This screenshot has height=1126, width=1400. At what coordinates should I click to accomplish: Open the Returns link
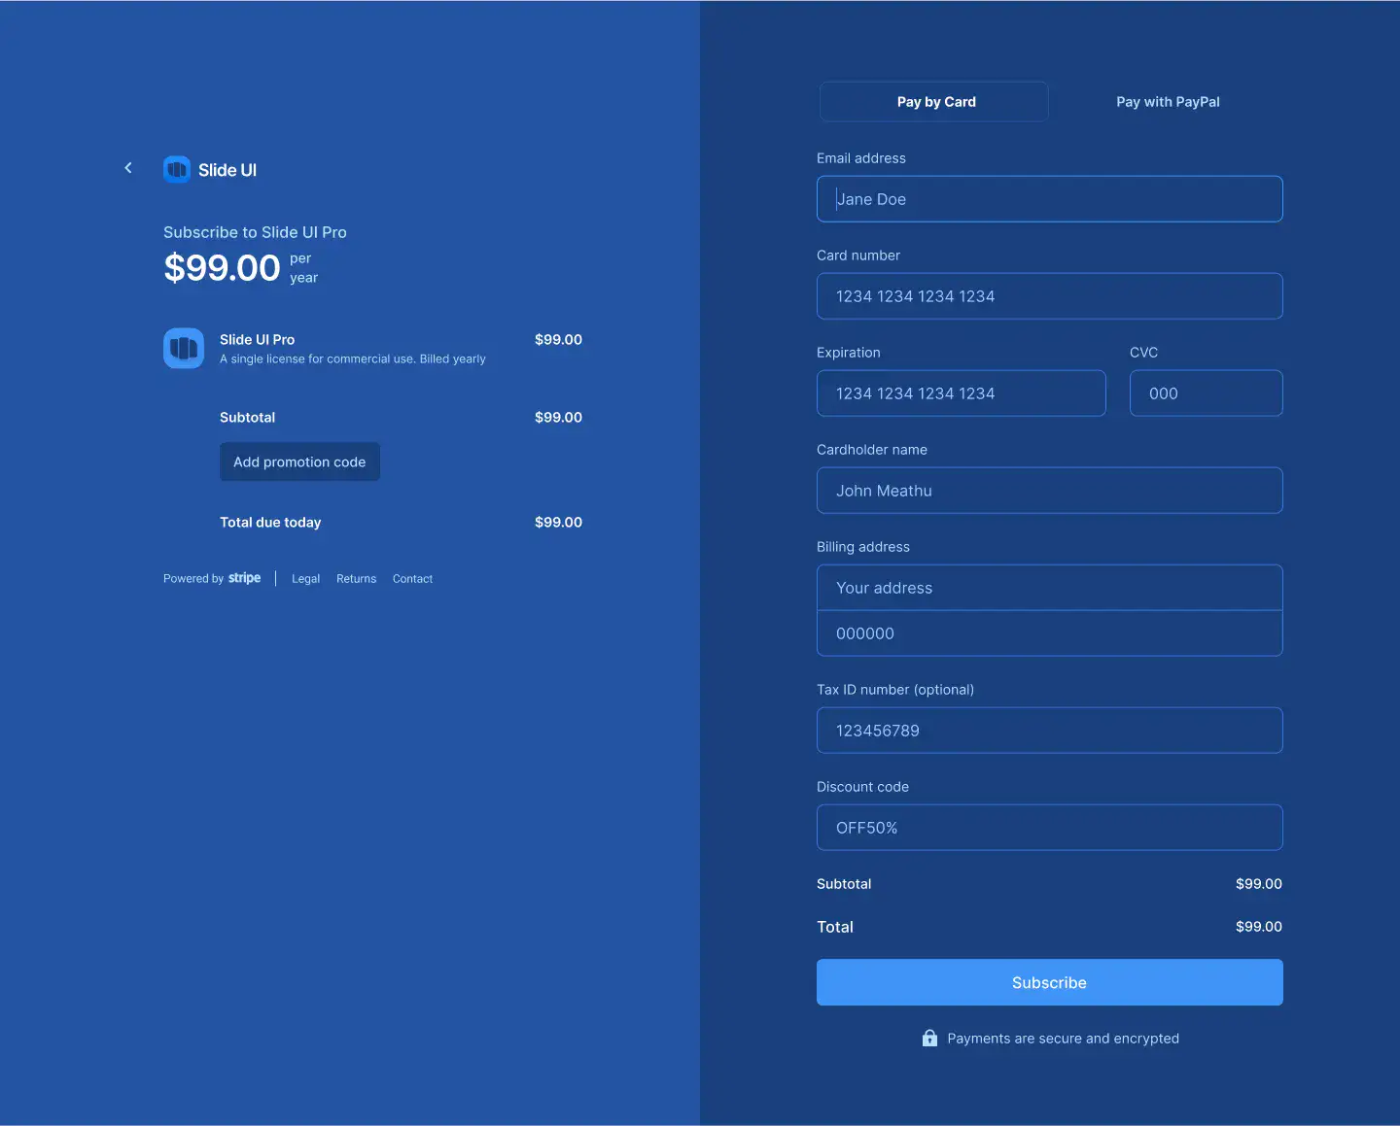(x=356, y=579)
